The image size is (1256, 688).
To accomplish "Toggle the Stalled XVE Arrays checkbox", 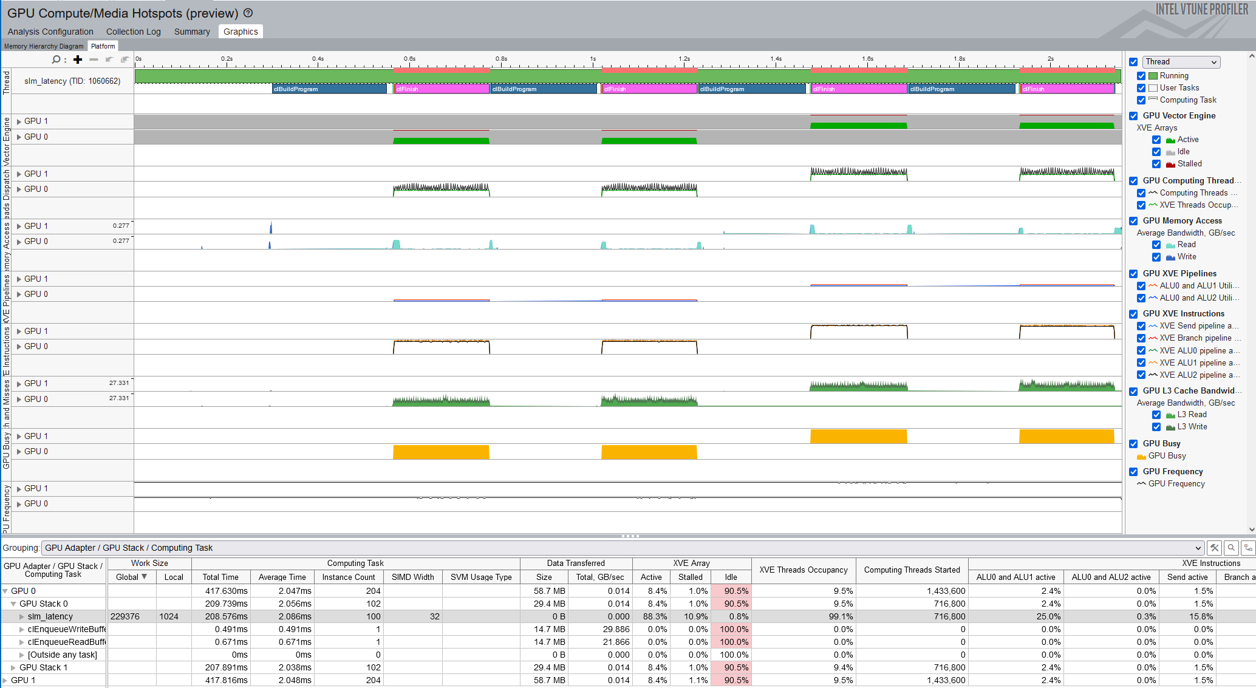I will click(x=1156, y=164).
